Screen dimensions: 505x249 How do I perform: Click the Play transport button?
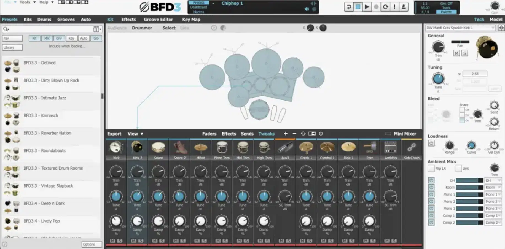(x=367, y=7)
